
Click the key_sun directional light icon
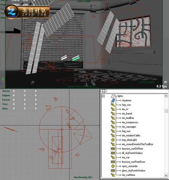[x=113, y=105]
